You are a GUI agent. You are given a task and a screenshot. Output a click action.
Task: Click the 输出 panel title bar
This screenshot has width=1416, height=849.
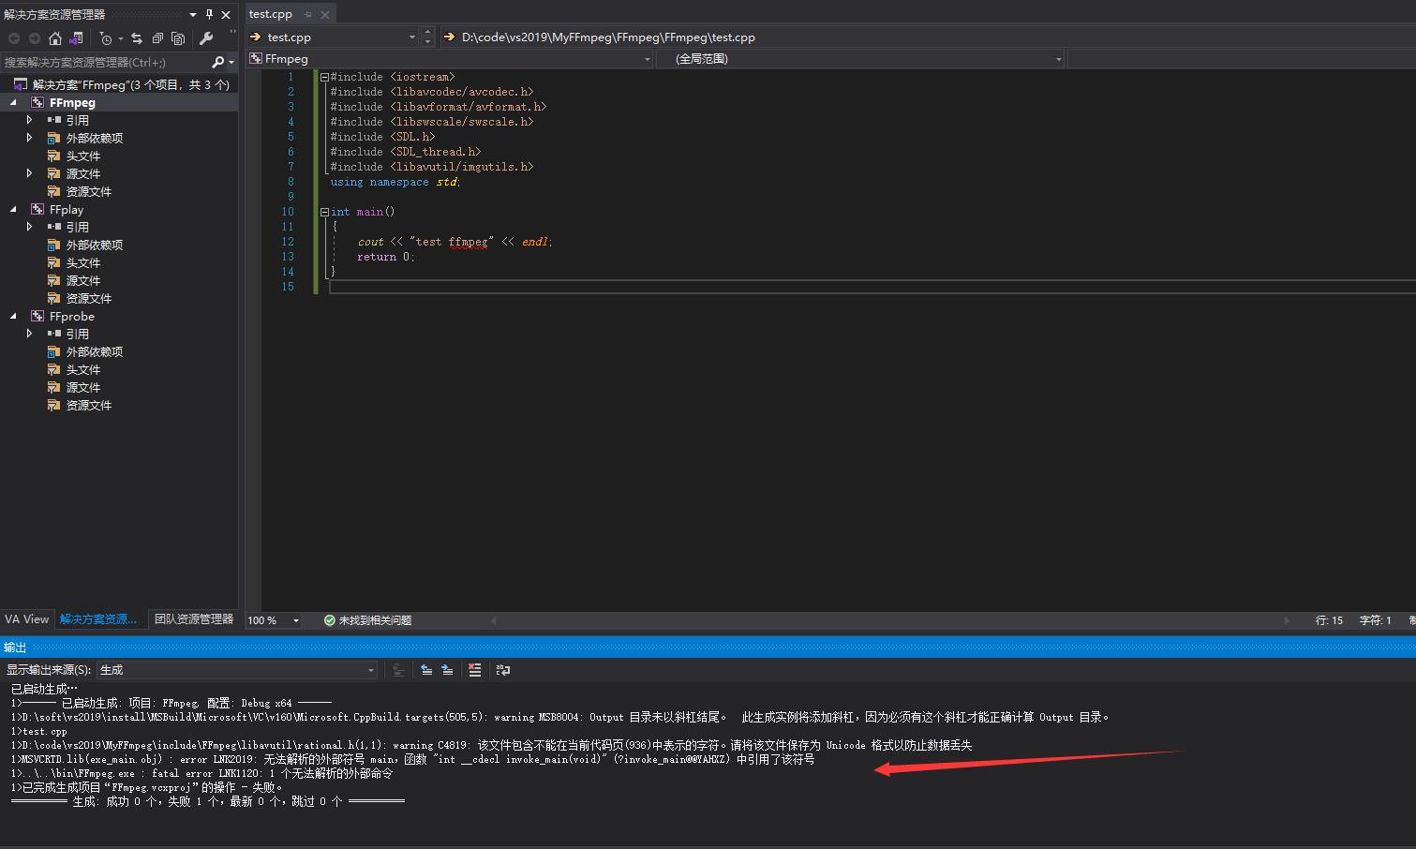(x=708, y=648)
